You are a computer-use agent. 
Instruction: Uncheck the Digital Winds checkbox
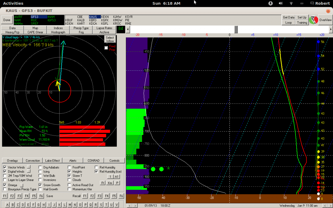pyautogui.click(x=5, y=172)
